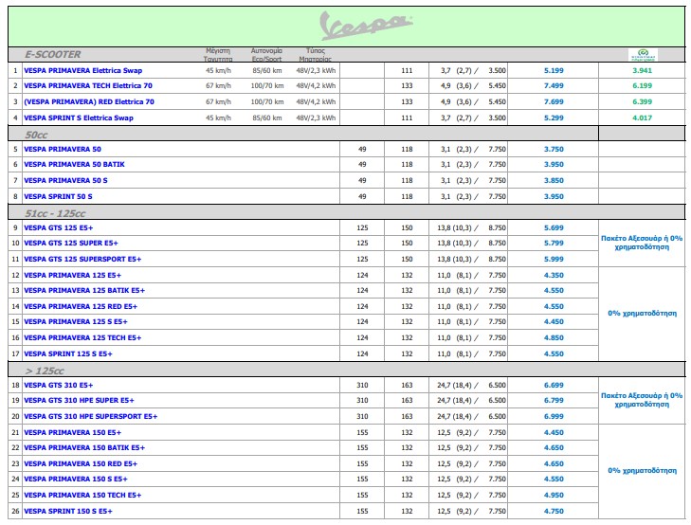
Task: Select the E-SCOOTER section header
Action: click(52, 55)
